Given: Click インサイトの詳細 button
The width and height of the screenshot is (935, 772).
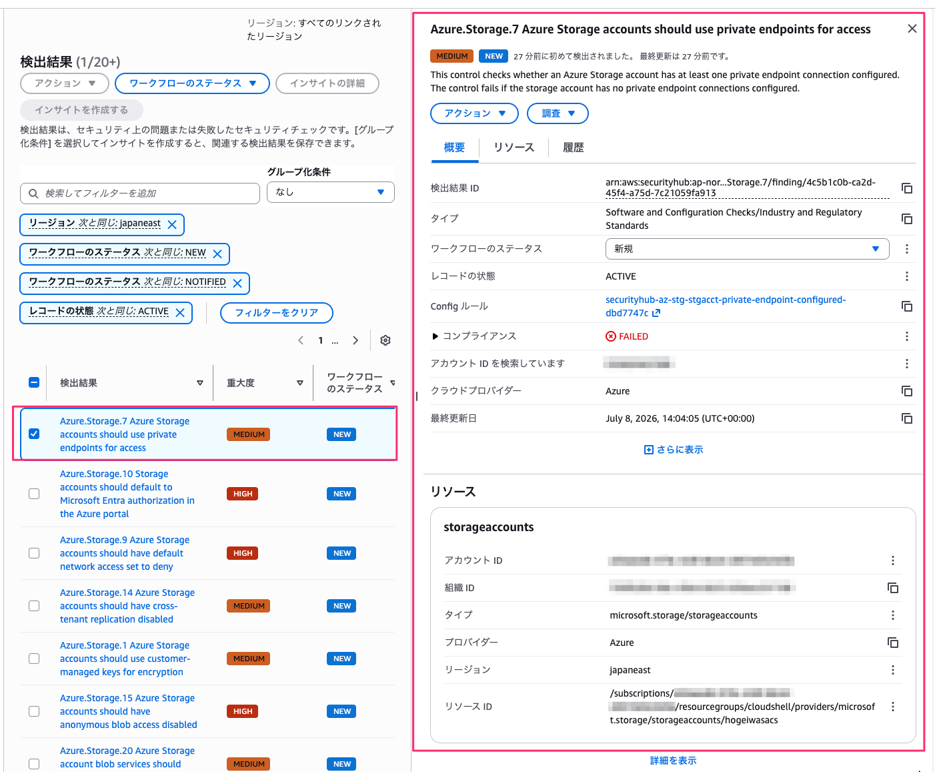Looking at the screenshot, I should [x=327, y=83].
